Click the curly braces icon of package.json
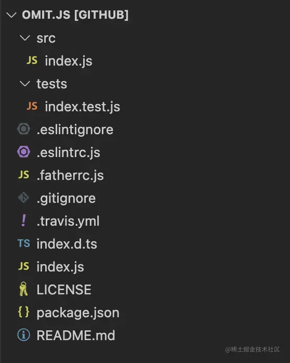 coord(23,312)
